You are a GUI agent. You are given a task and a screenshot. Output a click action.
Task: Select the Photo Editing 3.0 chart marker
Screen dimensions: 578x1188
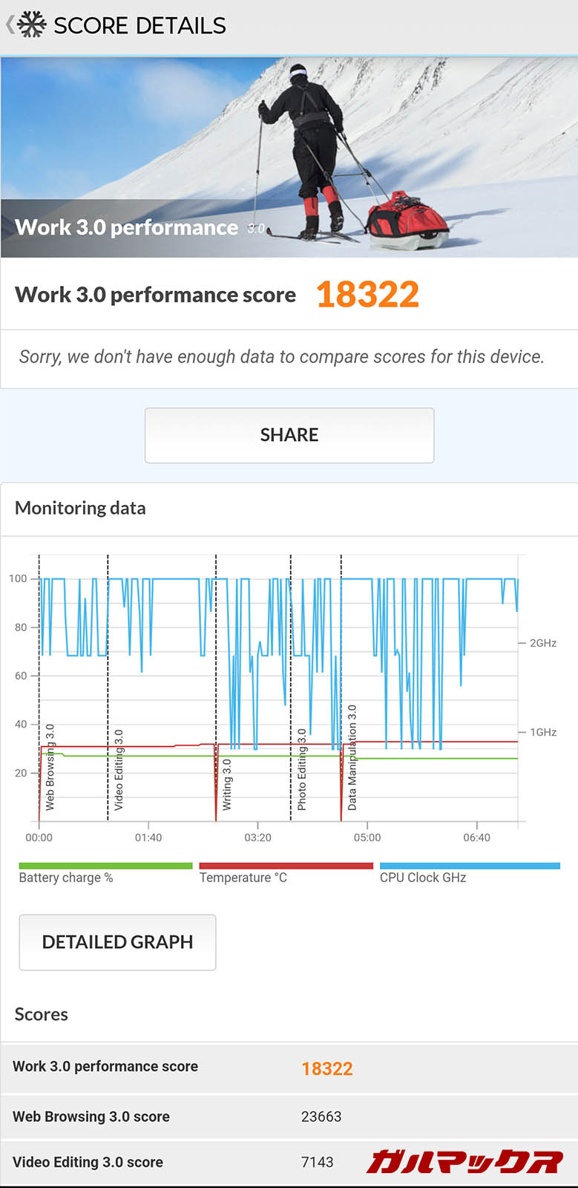point(302,768)
